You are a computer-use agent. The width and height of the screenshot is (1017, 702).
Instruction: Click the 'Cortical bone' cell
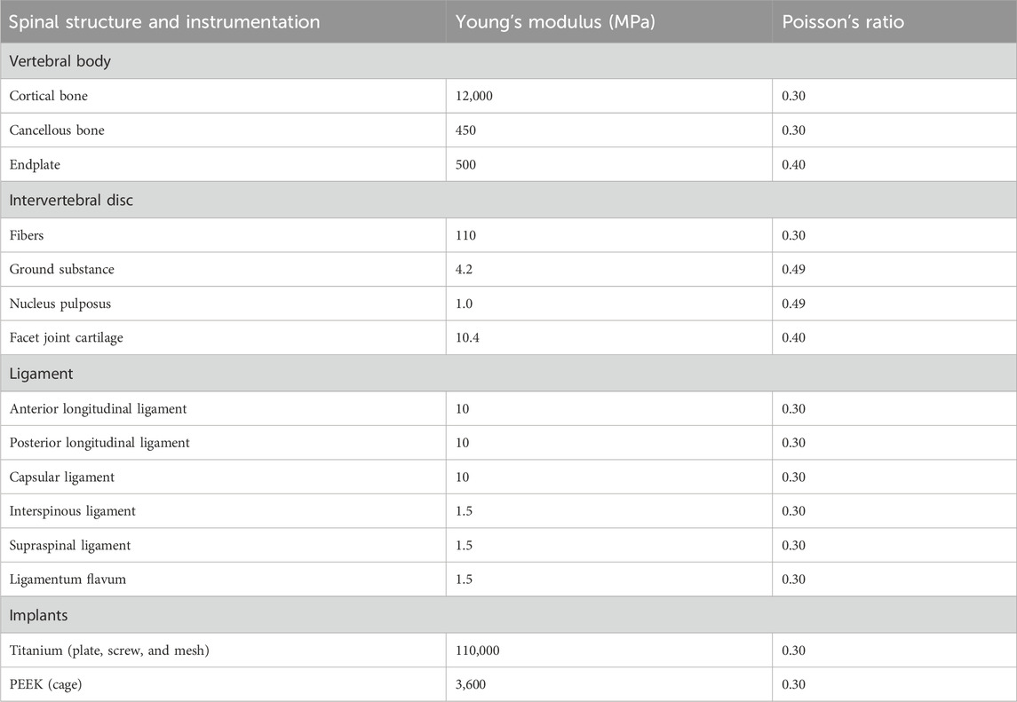[x=49, y=96]
